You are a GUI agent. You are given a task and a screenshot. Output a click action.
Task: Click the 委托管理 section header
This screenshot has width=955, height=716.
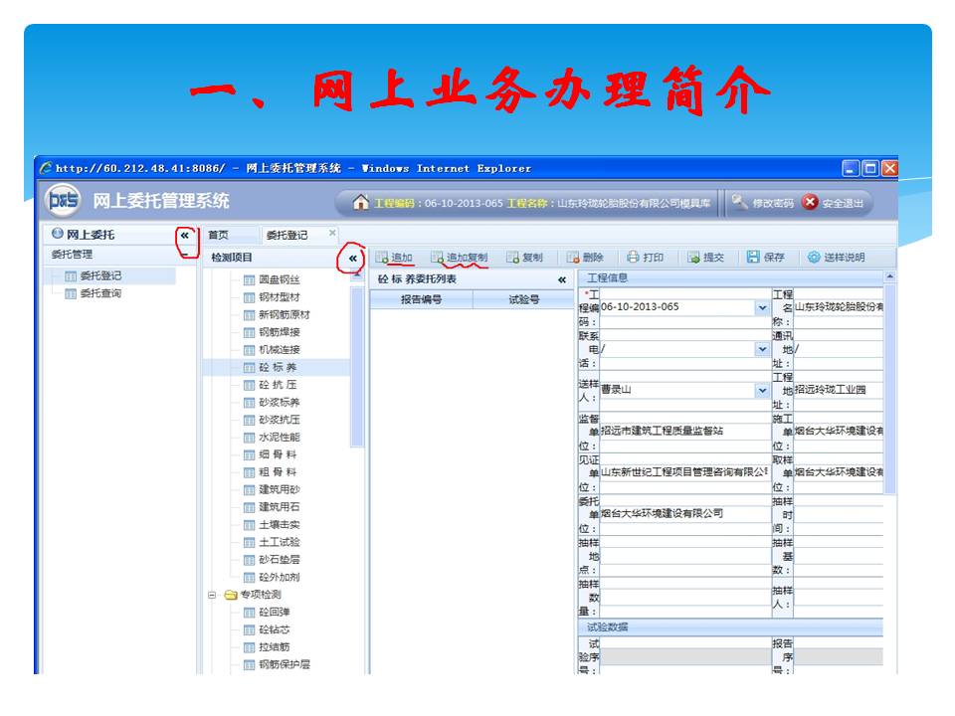click(x=118, y=256)
